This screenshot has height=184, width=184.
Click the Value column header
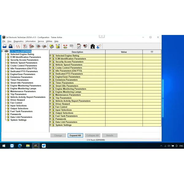pos(124,52)
